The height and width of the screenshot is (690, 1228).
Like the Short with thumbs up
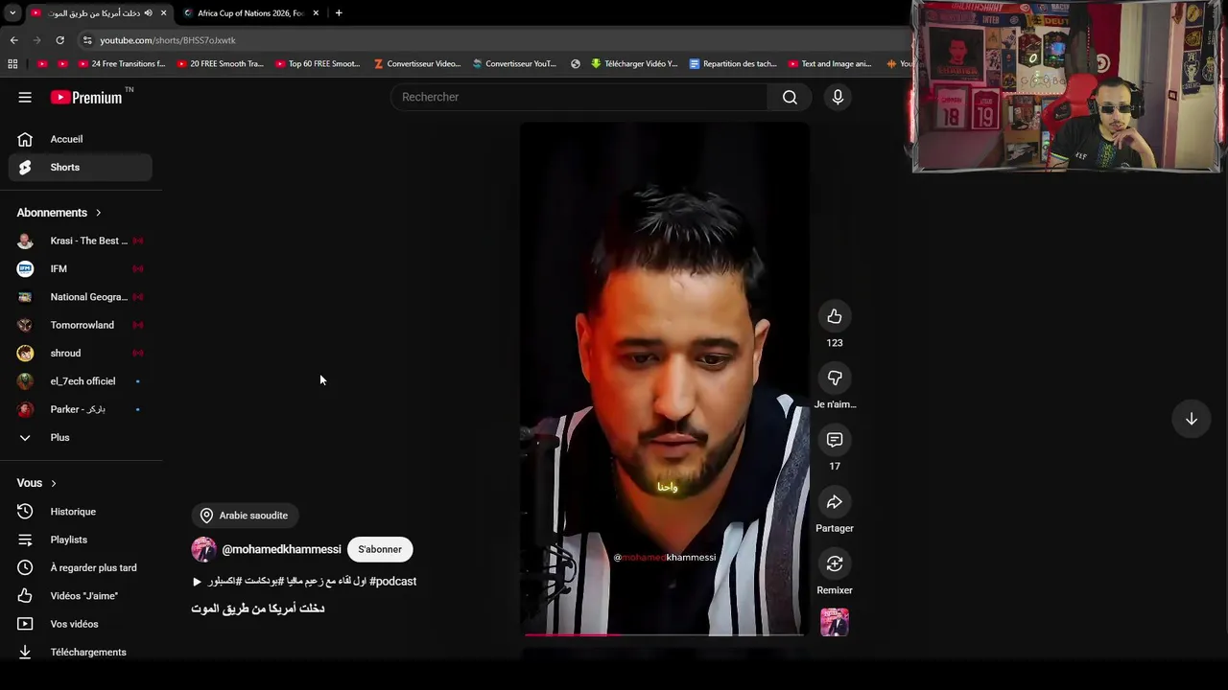835,316
